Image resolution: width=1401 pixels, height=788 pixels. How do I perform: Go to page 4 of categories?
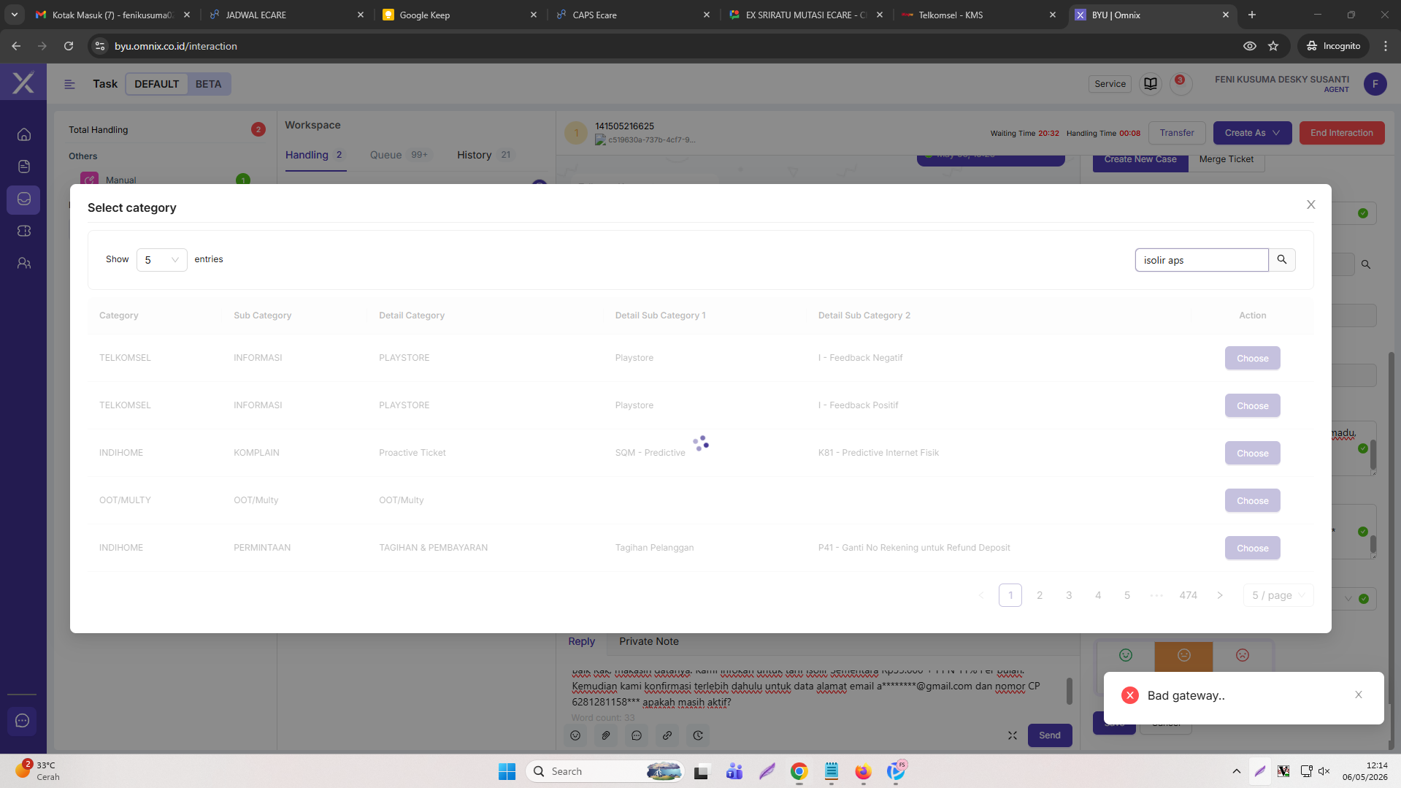point(1098,595)
